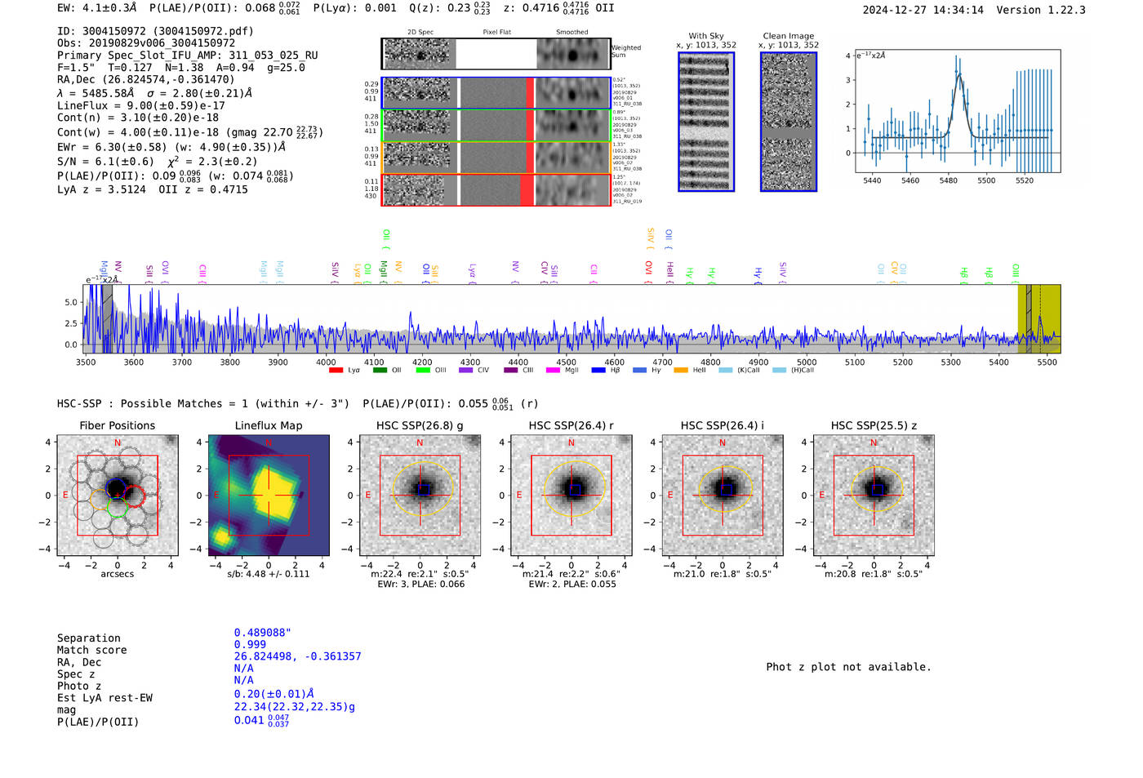This screenshot has width=1143, height=778.
Task: Open the HSC SSP(26.4) r cutout
Action: pos(571,496)
